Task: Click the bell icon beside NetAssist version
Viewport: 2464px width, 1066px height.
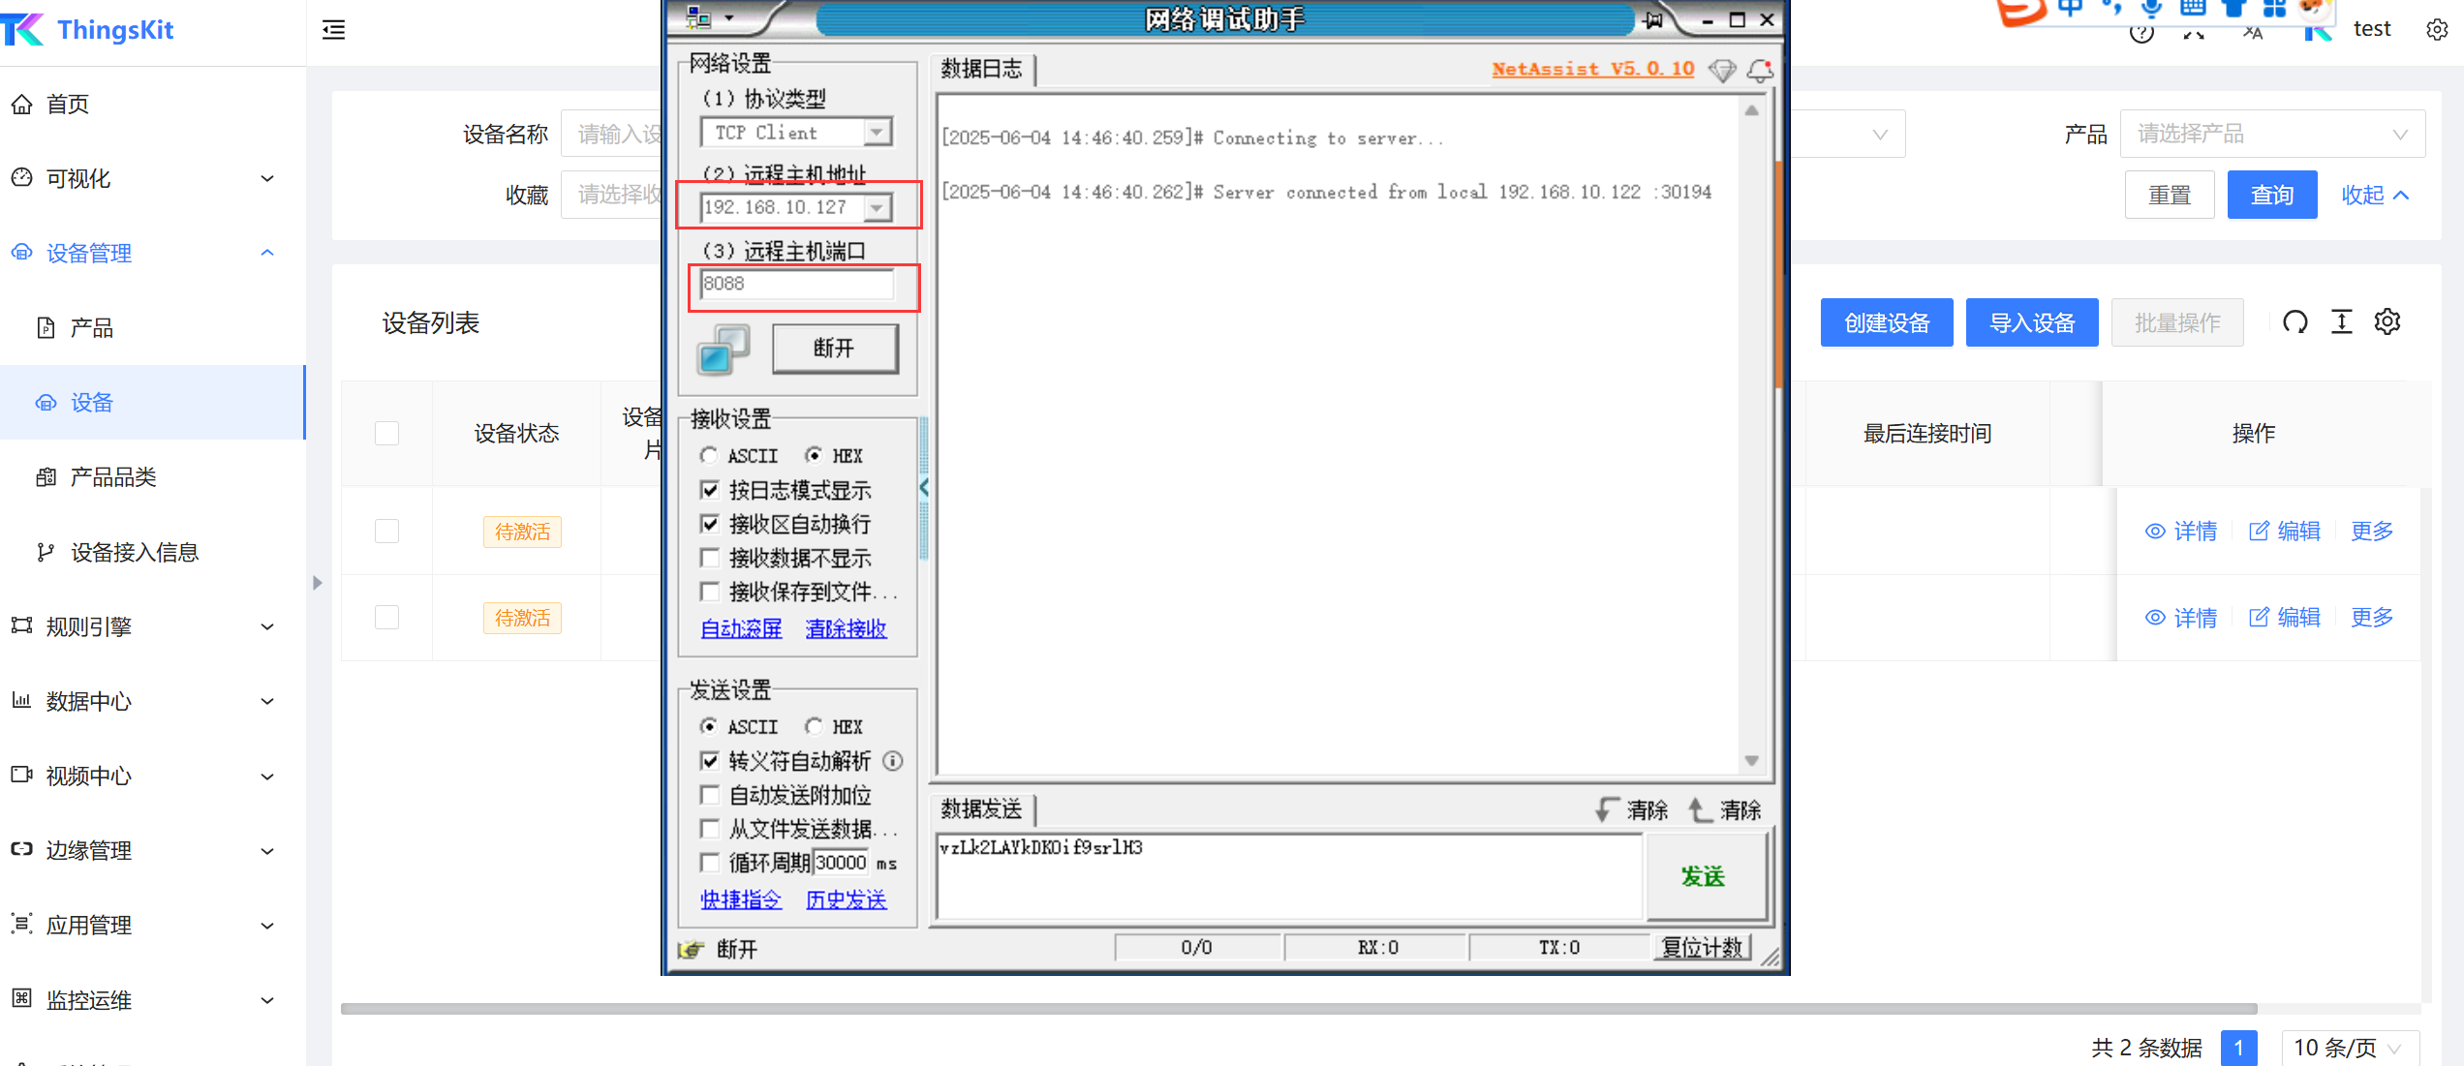Action: [x=1760, y=70]
